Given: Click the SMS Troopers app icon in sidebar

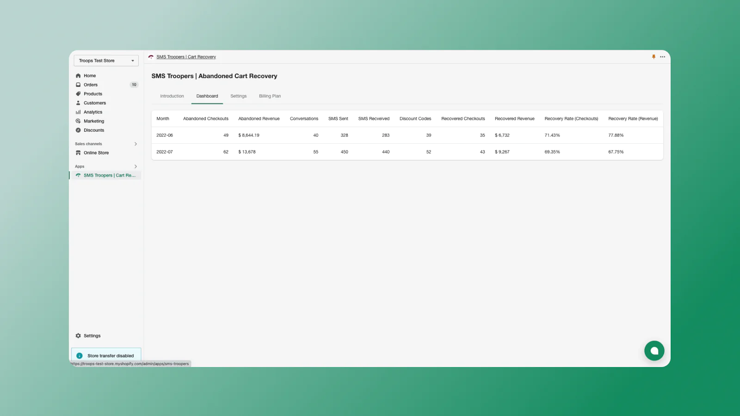Looking at the screenshot, I should click(78, 175).
